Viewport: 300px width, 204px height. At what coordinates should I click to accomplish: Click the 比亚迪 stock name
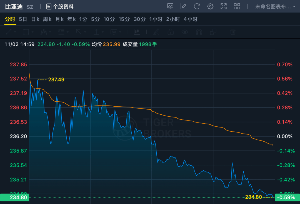pos(14,7)
